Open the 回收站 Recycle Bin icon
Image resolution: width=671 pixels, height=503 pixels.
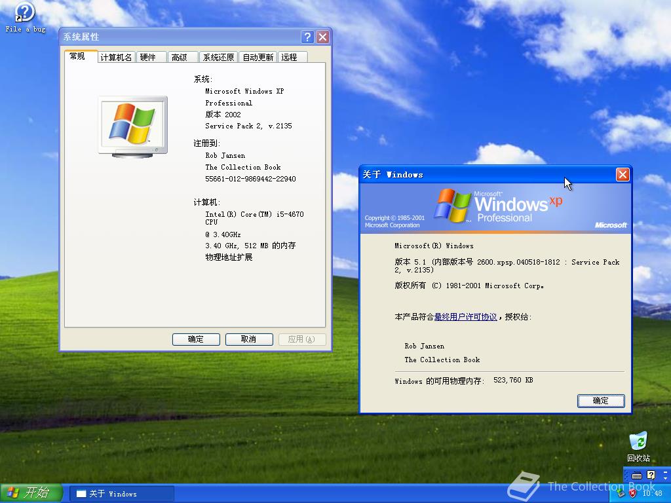[x=638, y=447]
